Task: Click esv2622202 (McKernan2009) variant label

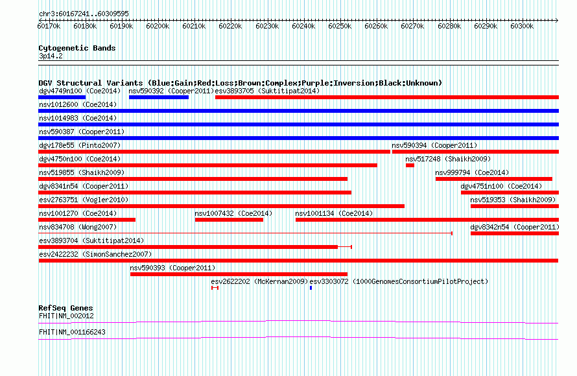Action: [259, 281]
